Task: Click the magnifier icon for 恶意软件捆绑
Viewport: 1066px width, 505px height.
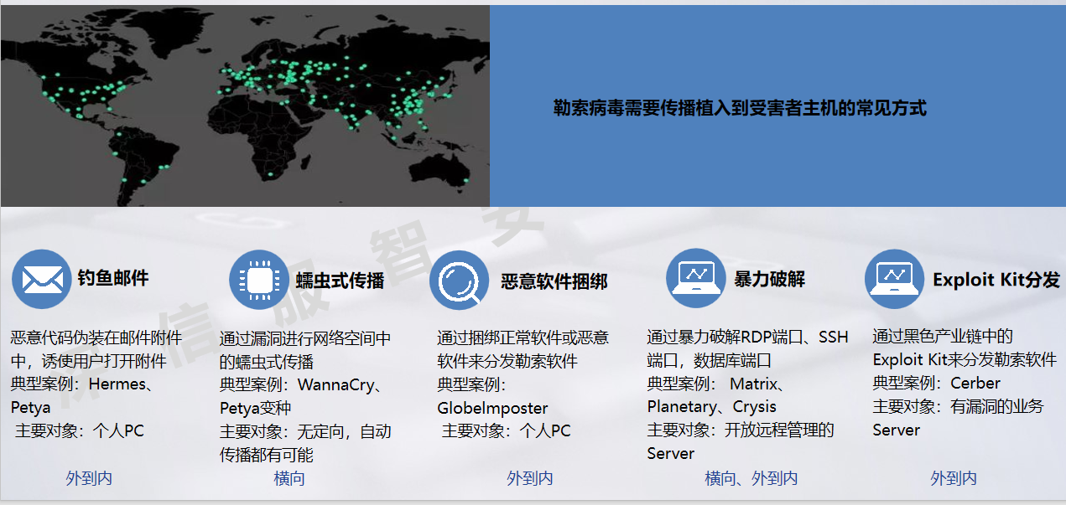Action: 460,281
